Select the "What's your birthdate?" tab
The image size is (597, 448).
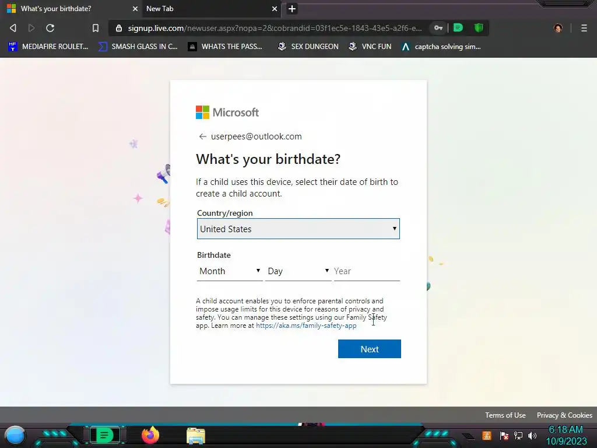72,9
